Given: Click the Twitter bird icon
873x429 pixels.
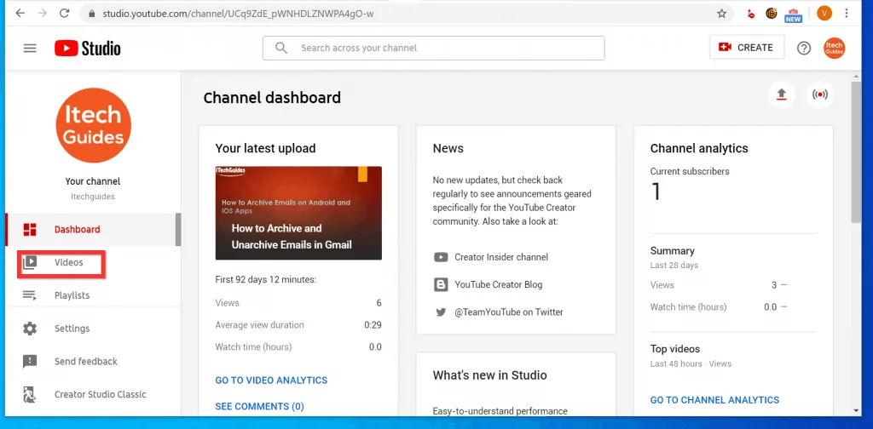Looking at the screenshot, I should tap(441, 312).
